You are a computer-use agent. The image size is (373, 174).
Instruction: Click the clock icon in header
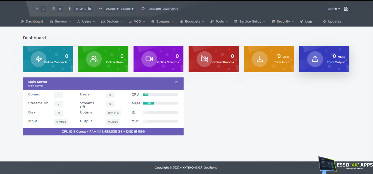pos(143,9)
